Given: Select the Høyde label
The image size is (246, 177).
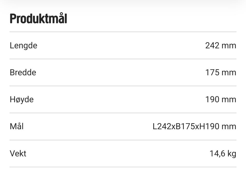Looking at the screenshot, I should tap(22, 100).
